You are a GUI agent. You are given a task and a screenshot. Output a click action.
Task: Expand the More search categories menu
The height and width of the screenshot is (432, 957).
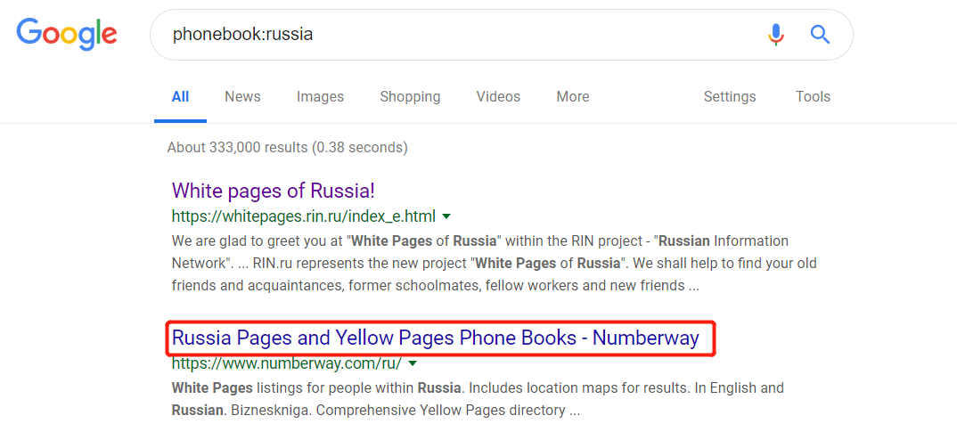(x=572, y=97)
